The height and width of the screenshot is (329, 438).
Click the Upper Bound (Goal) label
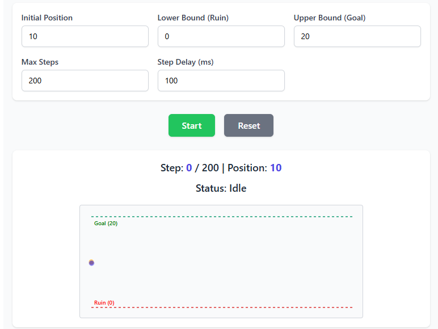click(330, 18)
